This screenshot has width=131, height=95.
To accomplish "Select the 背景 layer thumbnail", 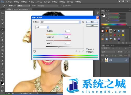I will pos(106,60).
